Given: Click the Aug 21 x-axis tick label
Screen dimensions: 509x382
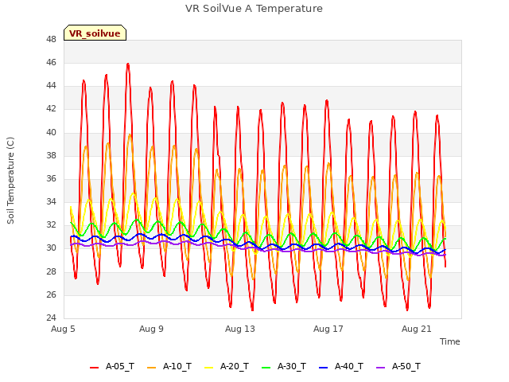Looking at the screenshot, I should point(417,329).
